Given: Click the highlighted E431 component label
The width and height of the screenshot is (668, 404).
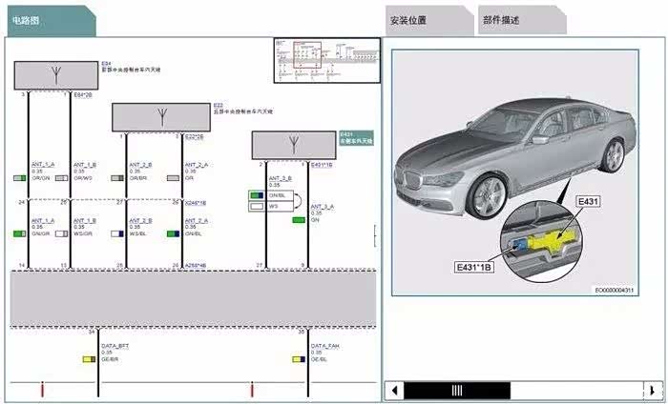Looking at the screenshot, I should coord(357,139).
